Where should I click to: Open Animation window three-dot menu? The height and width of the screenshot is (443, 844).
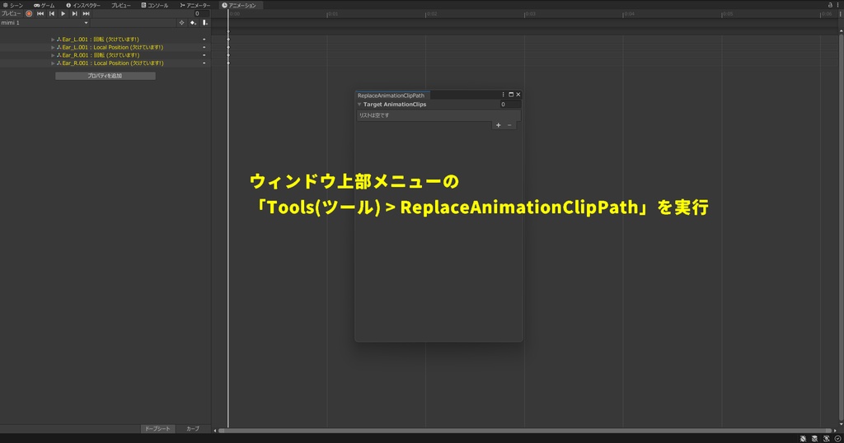pyautogui.click(x=838, y=5)
